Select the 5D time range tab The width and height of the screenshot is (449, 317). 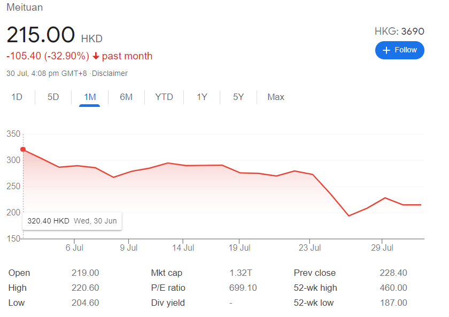click(53, 97)
